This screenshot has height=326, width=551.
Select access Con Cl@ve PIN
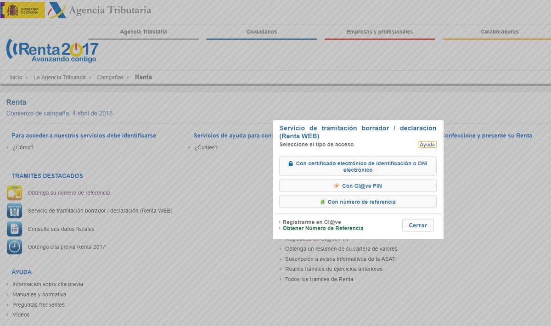click(358, 186)
